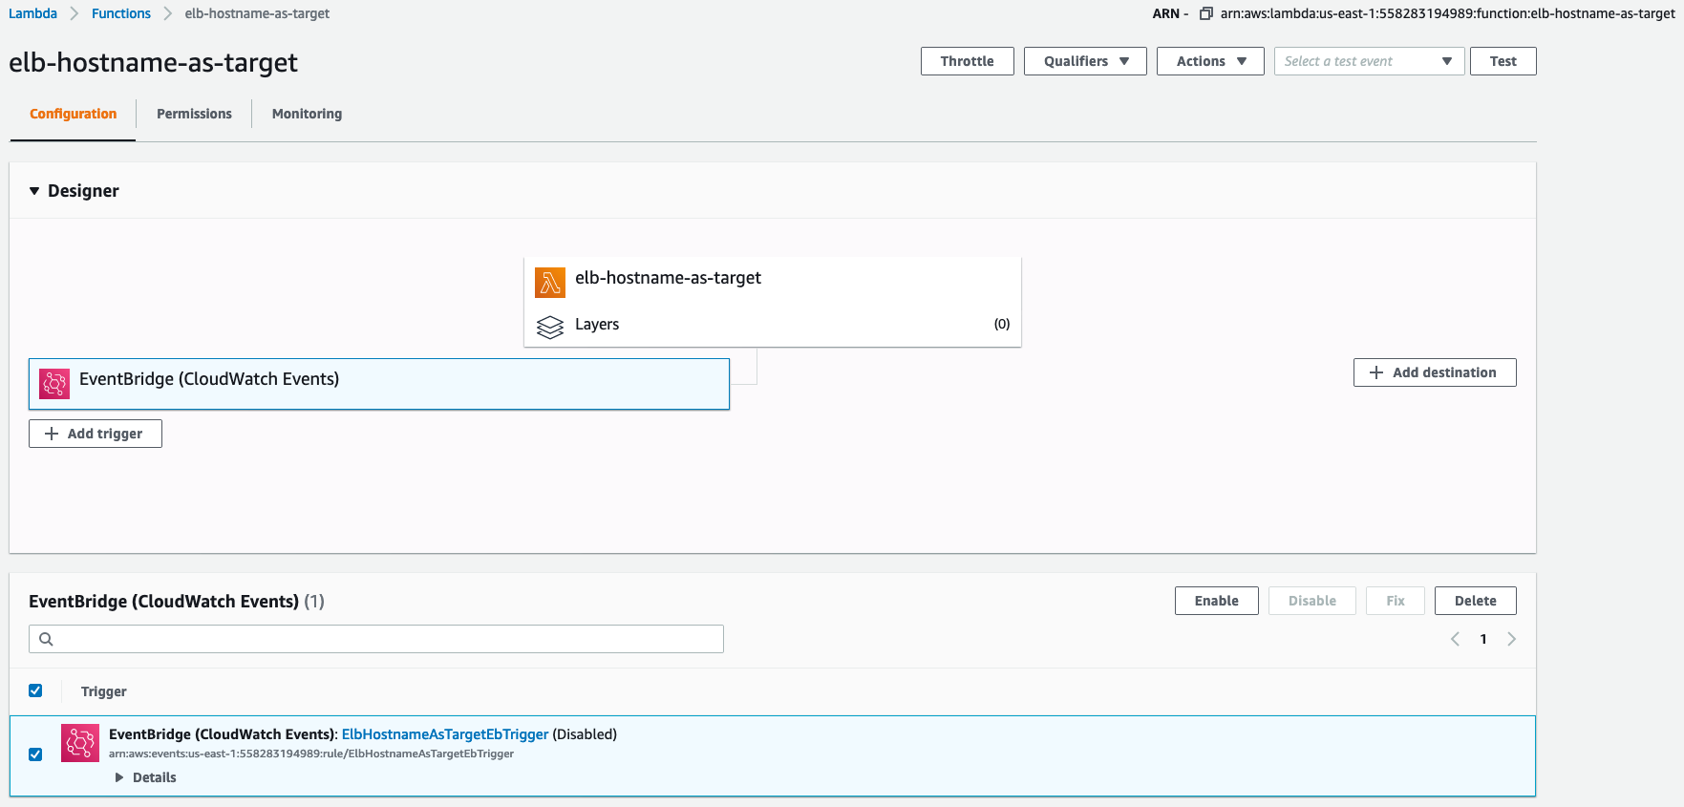
Task: Click Add trigger button
Action: [96, 434]
